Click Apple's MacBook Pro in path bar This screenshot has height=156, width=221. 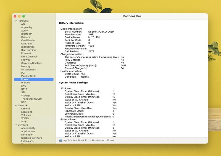click(76, 141)
